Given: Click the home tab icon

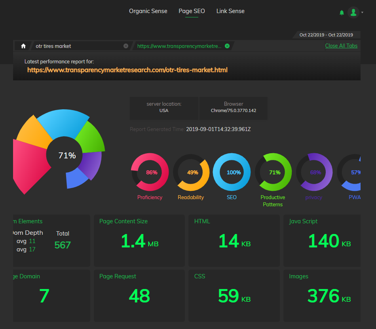Looking at the screenshot, I should (23, 46).
